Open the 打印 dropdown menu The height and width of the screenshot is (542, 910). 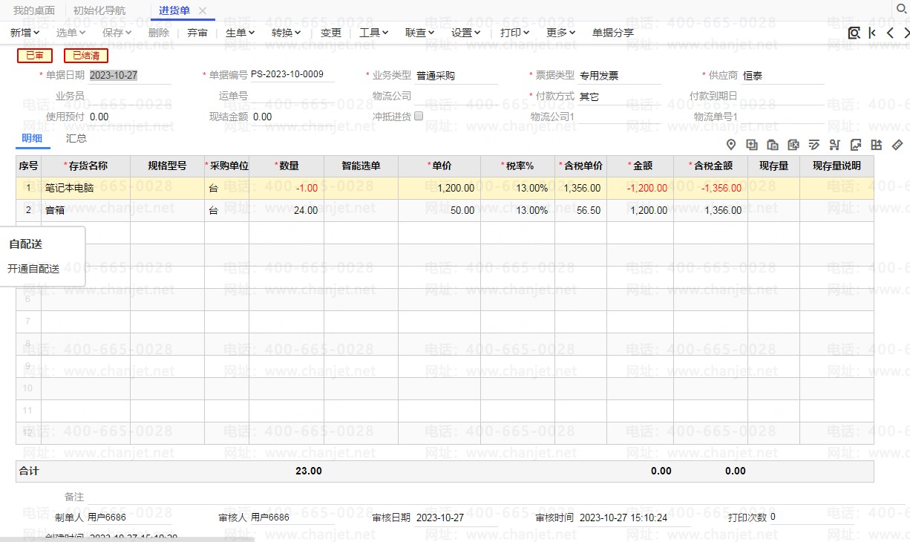point(514,33)
